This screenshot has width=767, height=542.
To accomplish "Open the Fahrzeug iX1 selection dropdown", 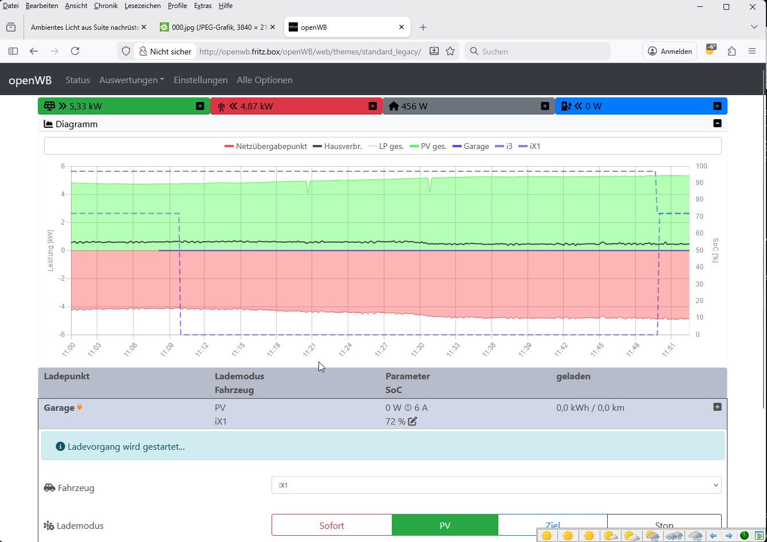I will click(x=496, y=485).
